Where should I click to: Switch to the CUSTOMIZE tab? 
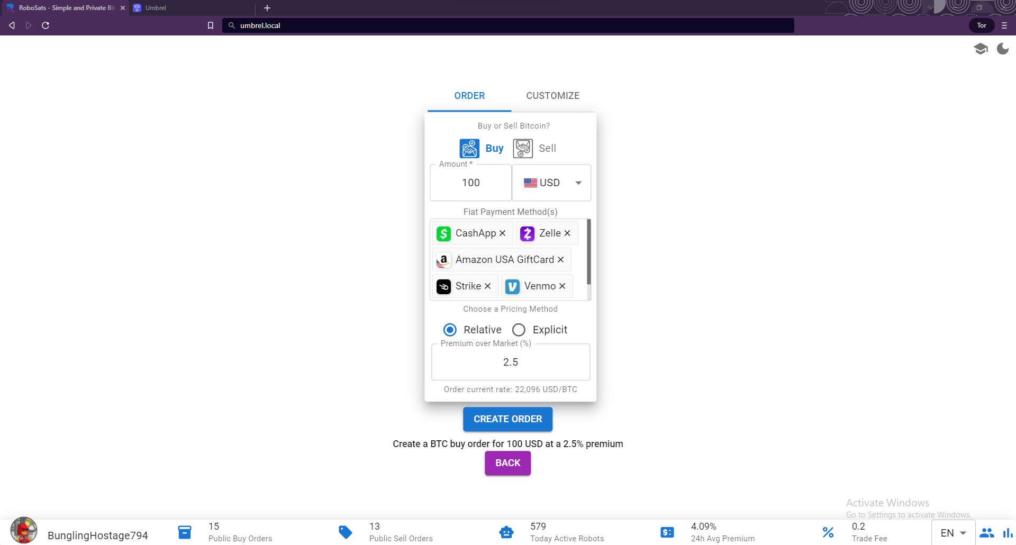(x=552, y=96)
